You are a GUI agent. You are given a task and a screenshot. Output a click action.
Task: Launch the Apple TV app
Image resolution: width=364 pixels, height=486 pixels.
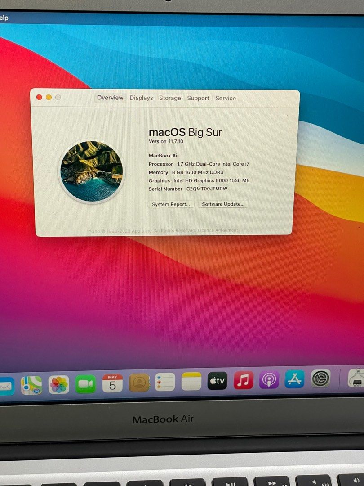[218, 381]
